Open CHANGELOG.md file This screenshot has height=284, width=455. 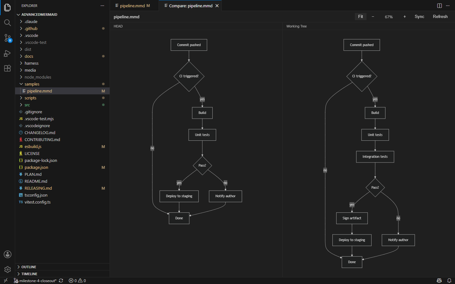62,133
